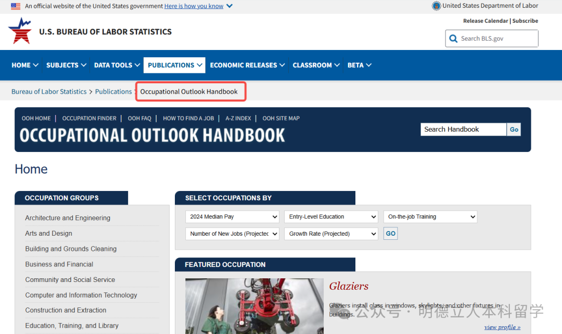Open the Number of New Jobs dropdown
Viewport: 562px width, 334px height.
pos(232,234)
